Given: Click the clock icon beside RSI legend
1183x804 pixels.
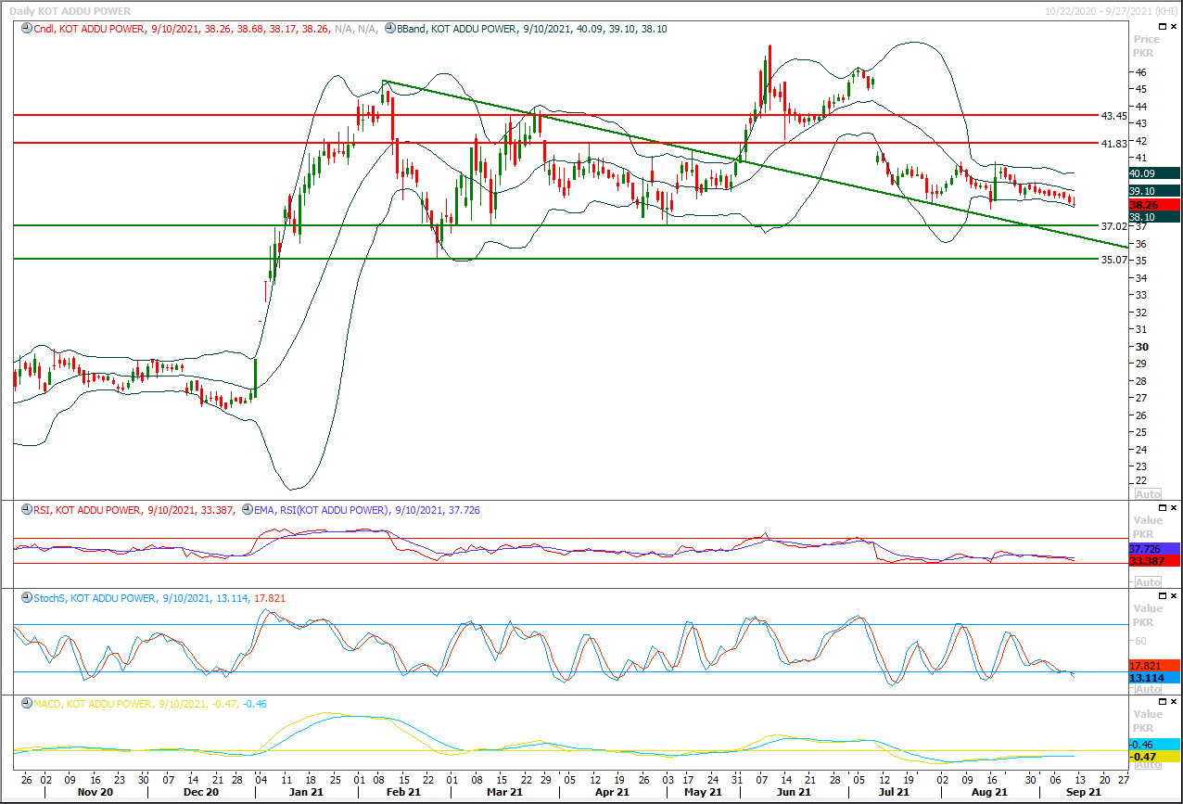Looking at the screenshot, I should point(26,510).
